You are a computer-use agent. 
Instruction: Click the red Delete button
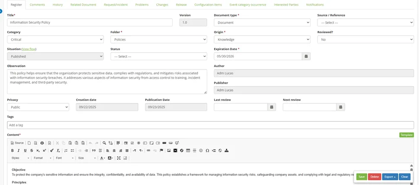coord(375,177)
